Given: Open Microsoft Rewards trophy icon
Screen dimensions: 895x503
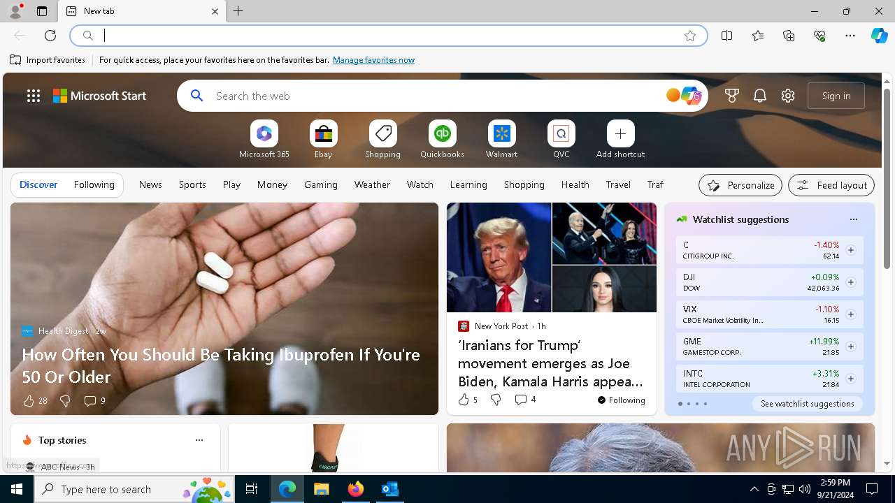Looking at the screenshot, I should 732,96.
